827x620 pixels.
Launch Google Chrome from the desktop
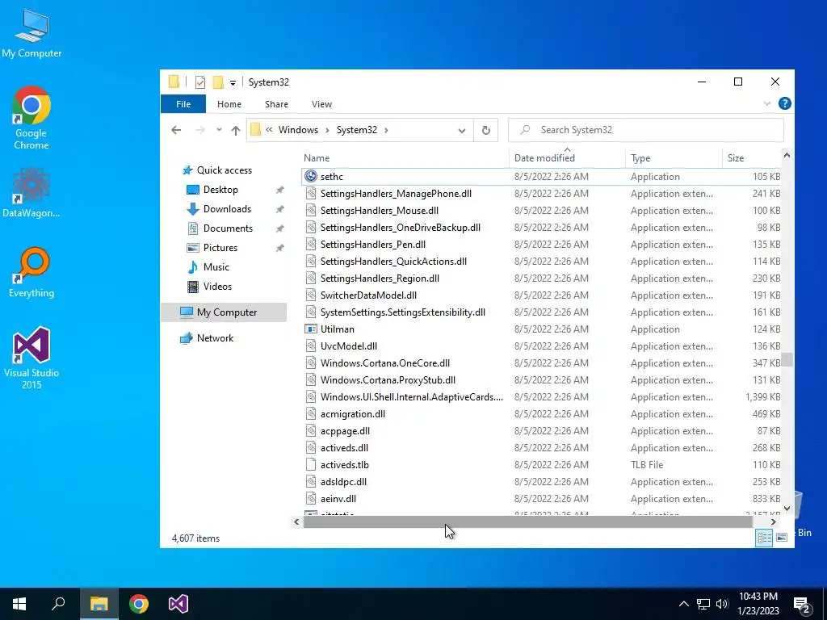[x=31, y=118]
